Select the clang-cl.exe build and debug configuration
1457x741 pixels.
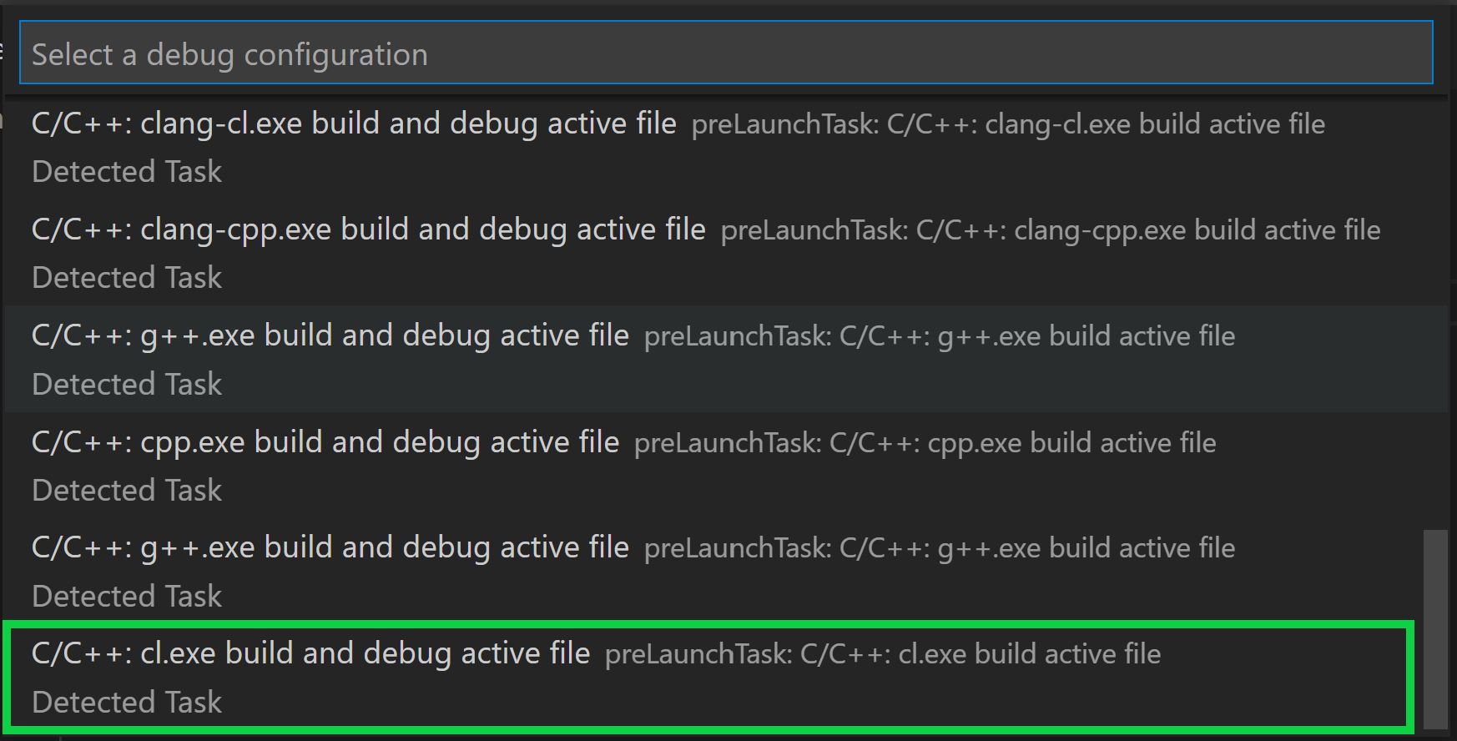[x=354, y=123]
